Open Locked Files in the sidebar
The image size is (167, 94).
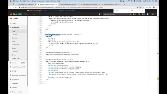click(16, 58)
